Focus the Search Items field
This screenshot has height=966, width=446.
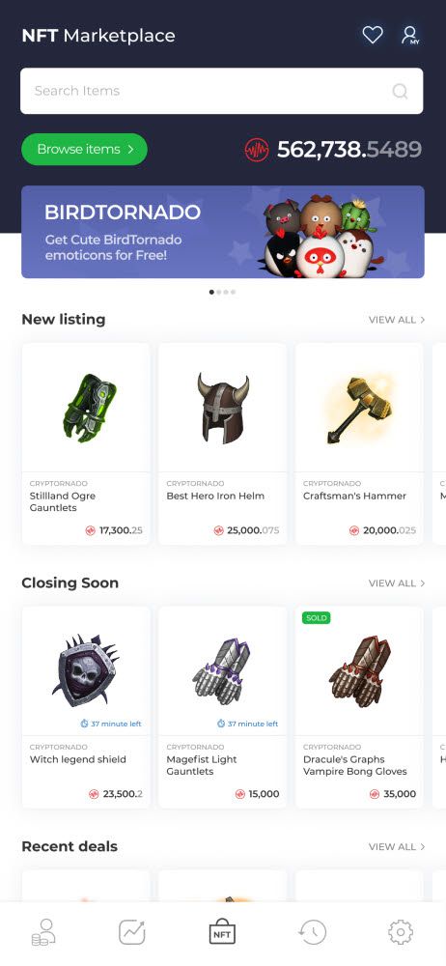point(222,91)
